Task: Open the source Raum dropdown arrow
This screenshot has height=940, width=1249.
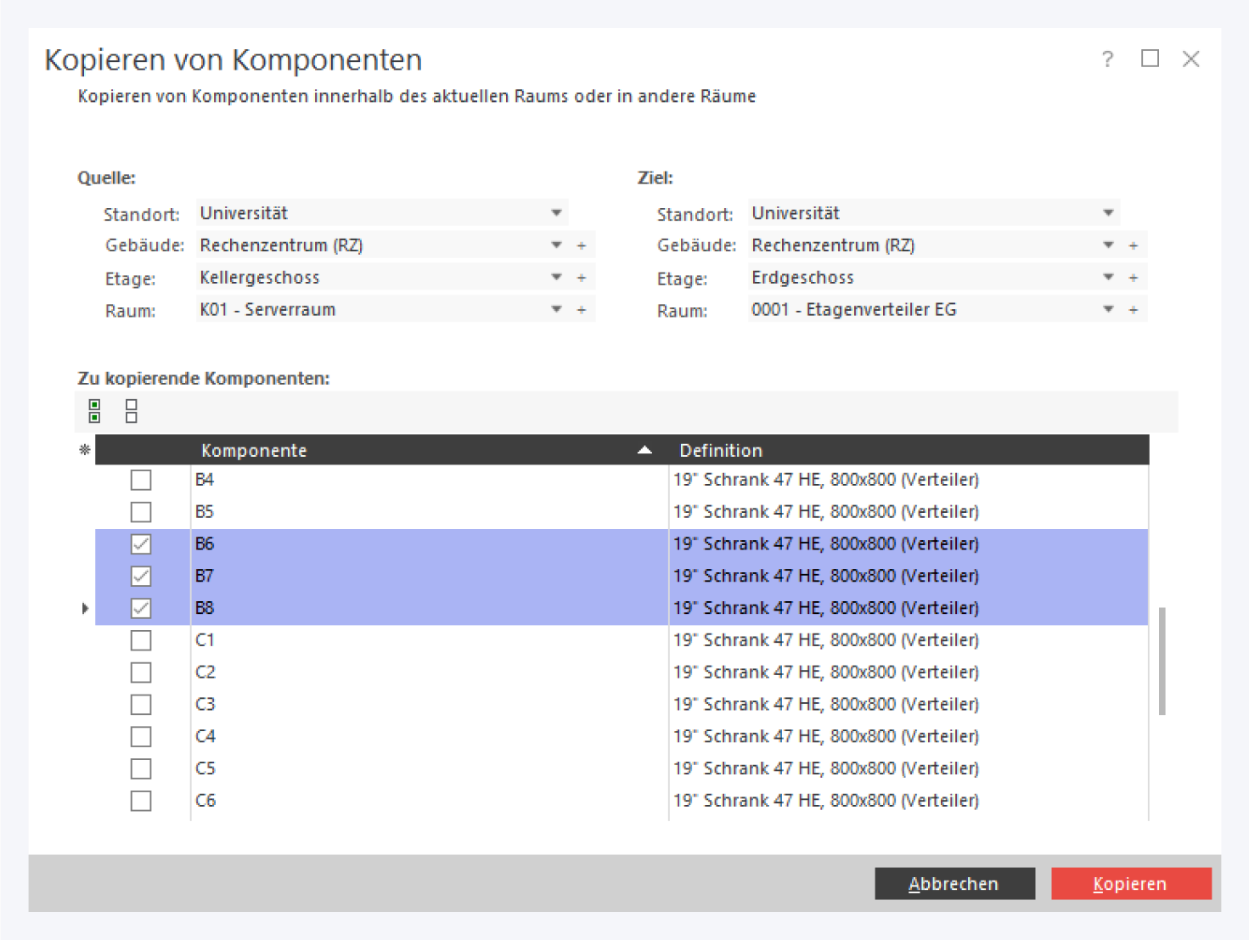Action: 556,310
